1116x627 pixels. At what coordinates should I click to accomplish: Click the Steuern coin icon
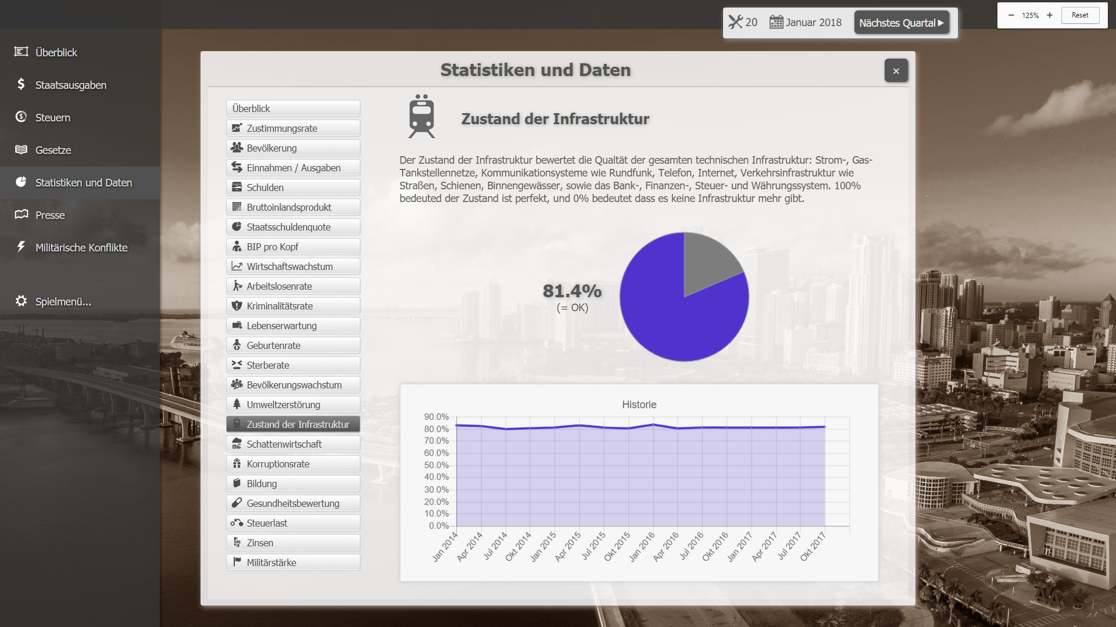click(21, 117)
